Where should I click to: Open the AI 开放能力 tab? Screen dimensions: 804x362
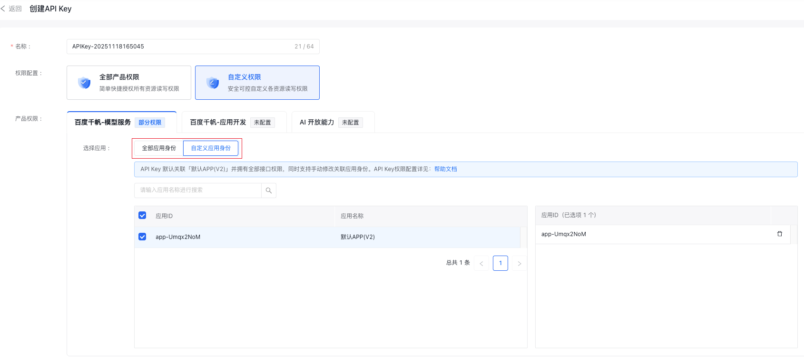(333, 122)
